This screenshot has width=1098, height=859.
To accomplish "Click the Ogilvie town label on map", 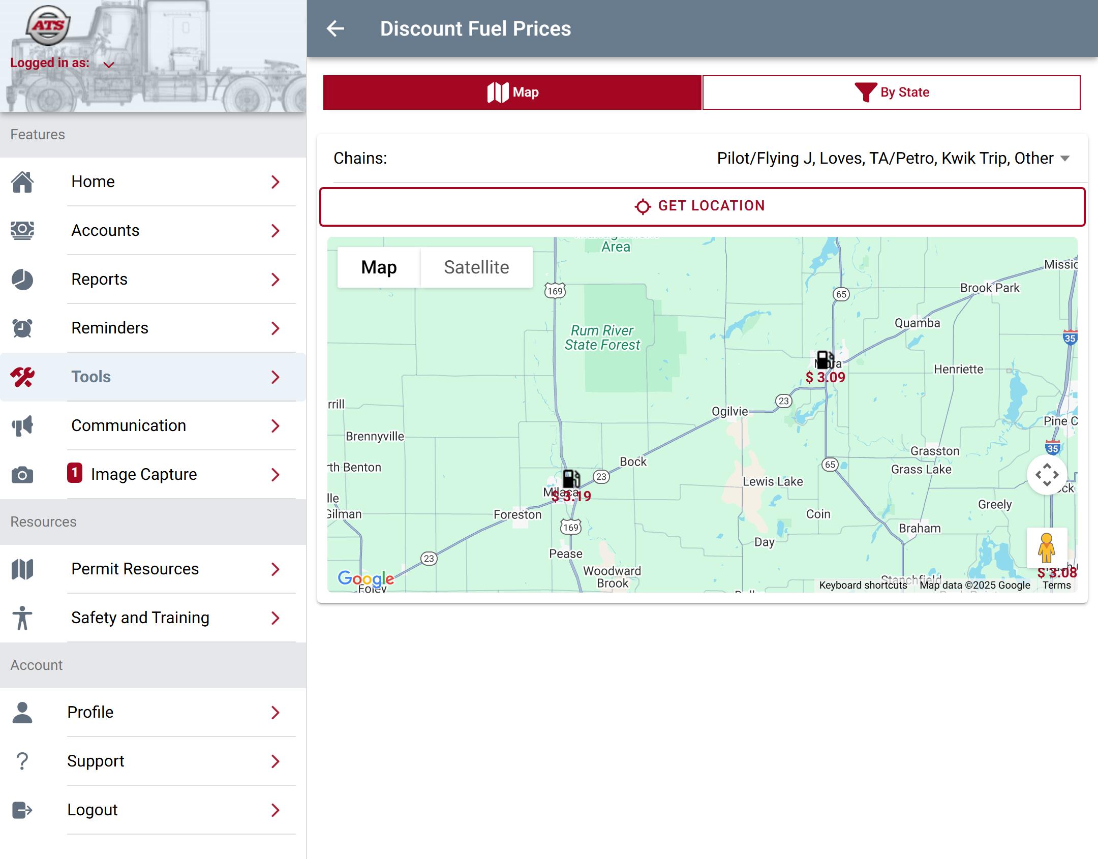I will (x=729, y=411).
